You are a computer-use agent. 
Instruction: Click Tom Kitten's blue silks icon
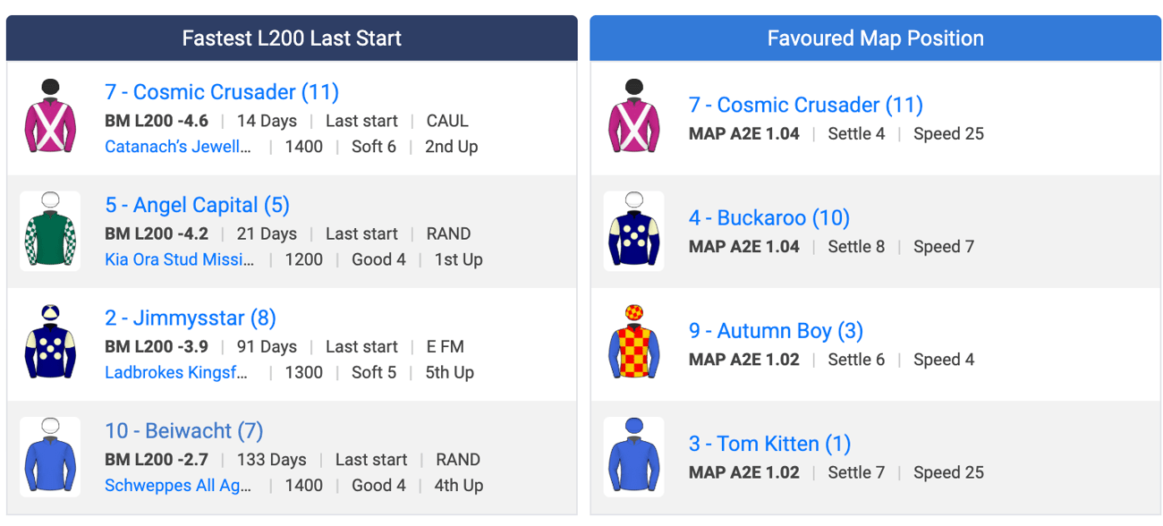click(633, 456)
